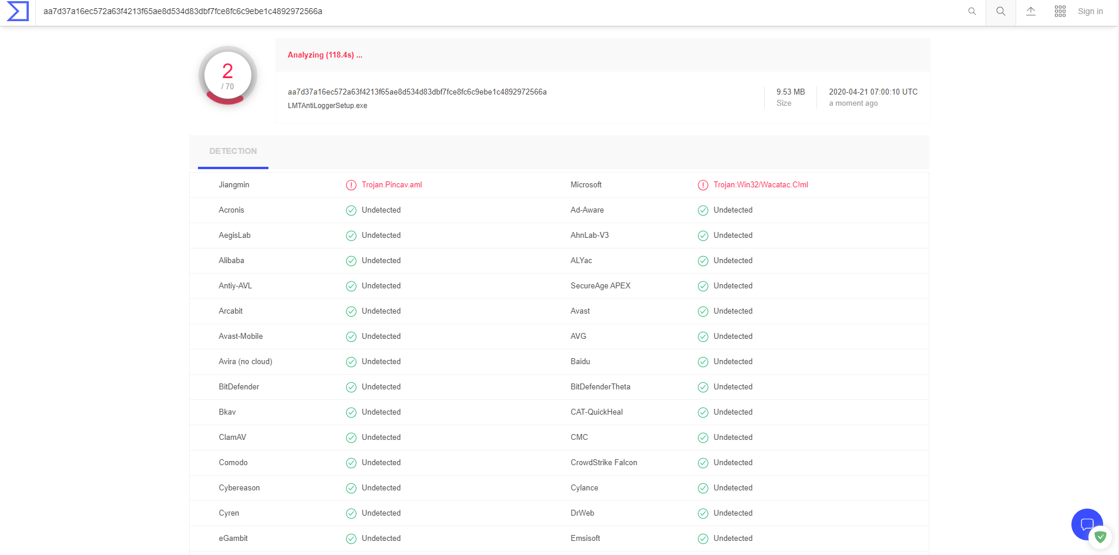The image size is (1119, 555).
Task: Click the Trojan:Win32/Wacatac.C!ml result text
Action: click(761, 185)
